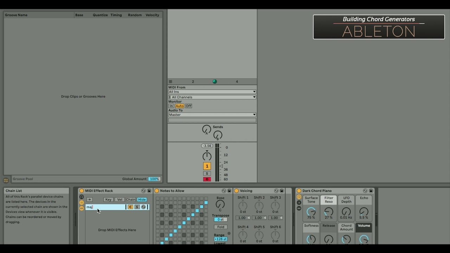The width and height of the screenshot is (450, 253).
Task: Solo the maj chain
Action: pos(137,207)
